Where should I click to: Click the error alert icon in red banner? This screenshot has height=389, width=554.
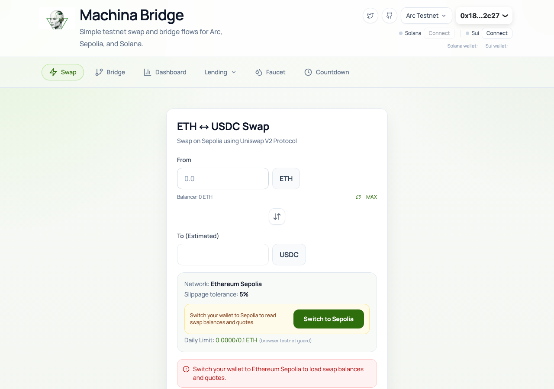click(186, 369)
